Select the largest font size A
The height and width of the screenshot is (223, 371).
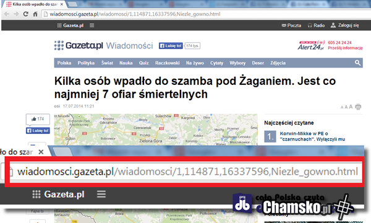(x=351, y=107)
